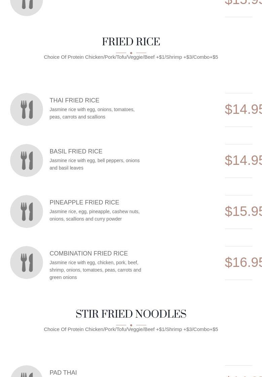Click the Fried Rice section heading
Screen dimensions: 262x377
(131, 42)
